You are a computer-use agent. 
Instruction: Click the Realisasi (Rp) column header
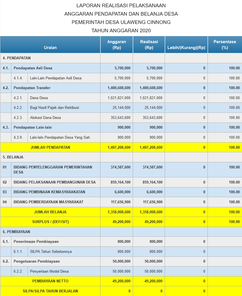point(149,45)
